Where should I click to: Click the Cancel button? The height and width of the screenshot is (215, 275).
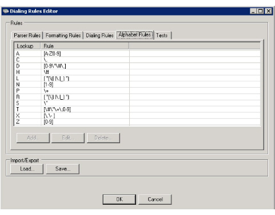[155, 200]
